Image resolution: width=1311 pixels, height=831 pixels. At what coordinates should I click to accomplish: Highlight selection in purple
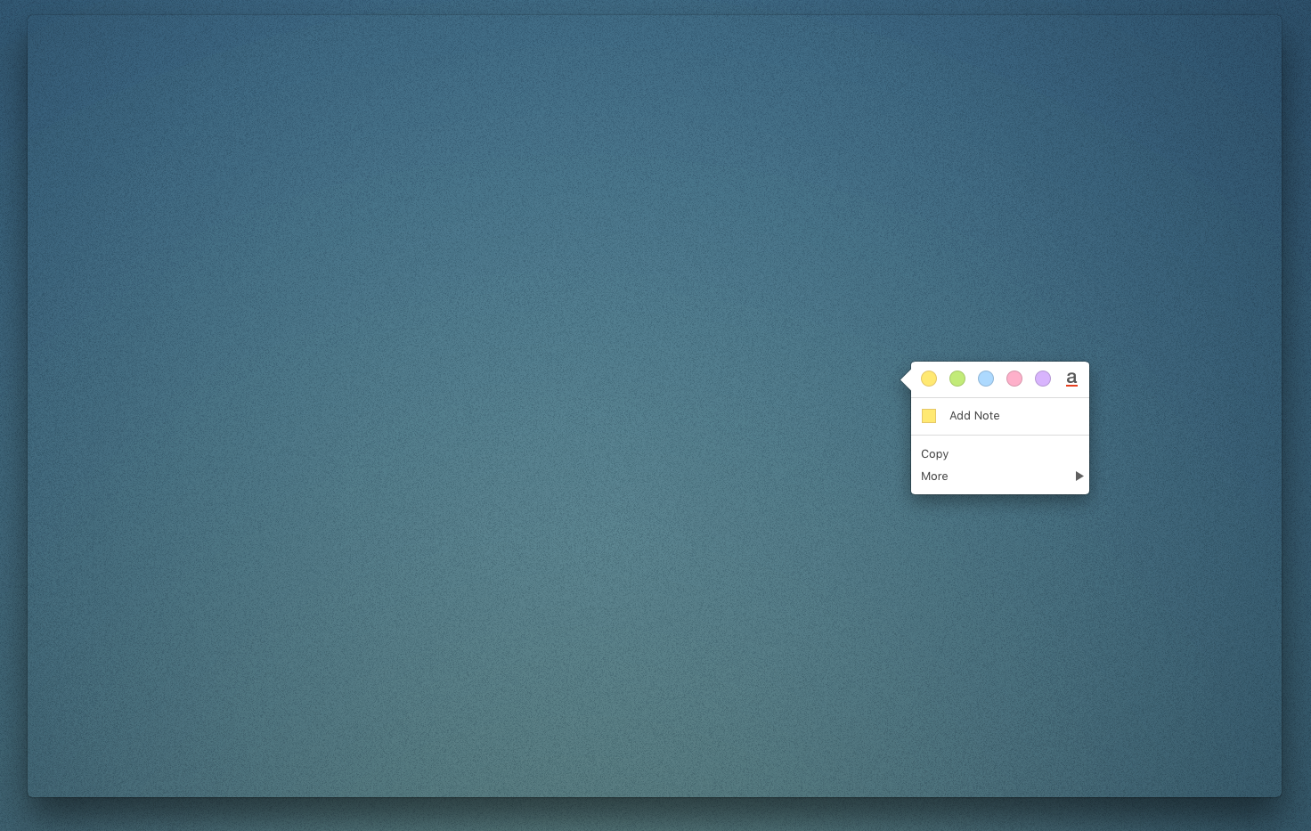[1043, 379]
